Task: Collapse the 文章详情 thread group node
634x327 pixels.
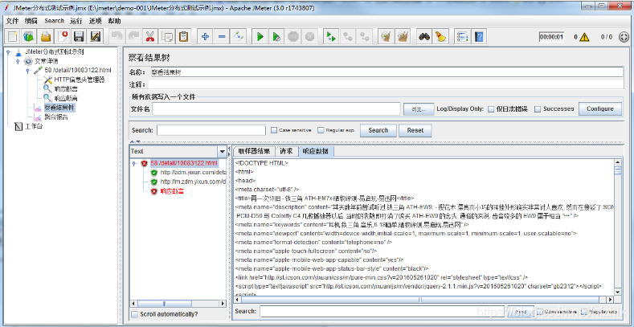Action: click(x=18, y=61)
